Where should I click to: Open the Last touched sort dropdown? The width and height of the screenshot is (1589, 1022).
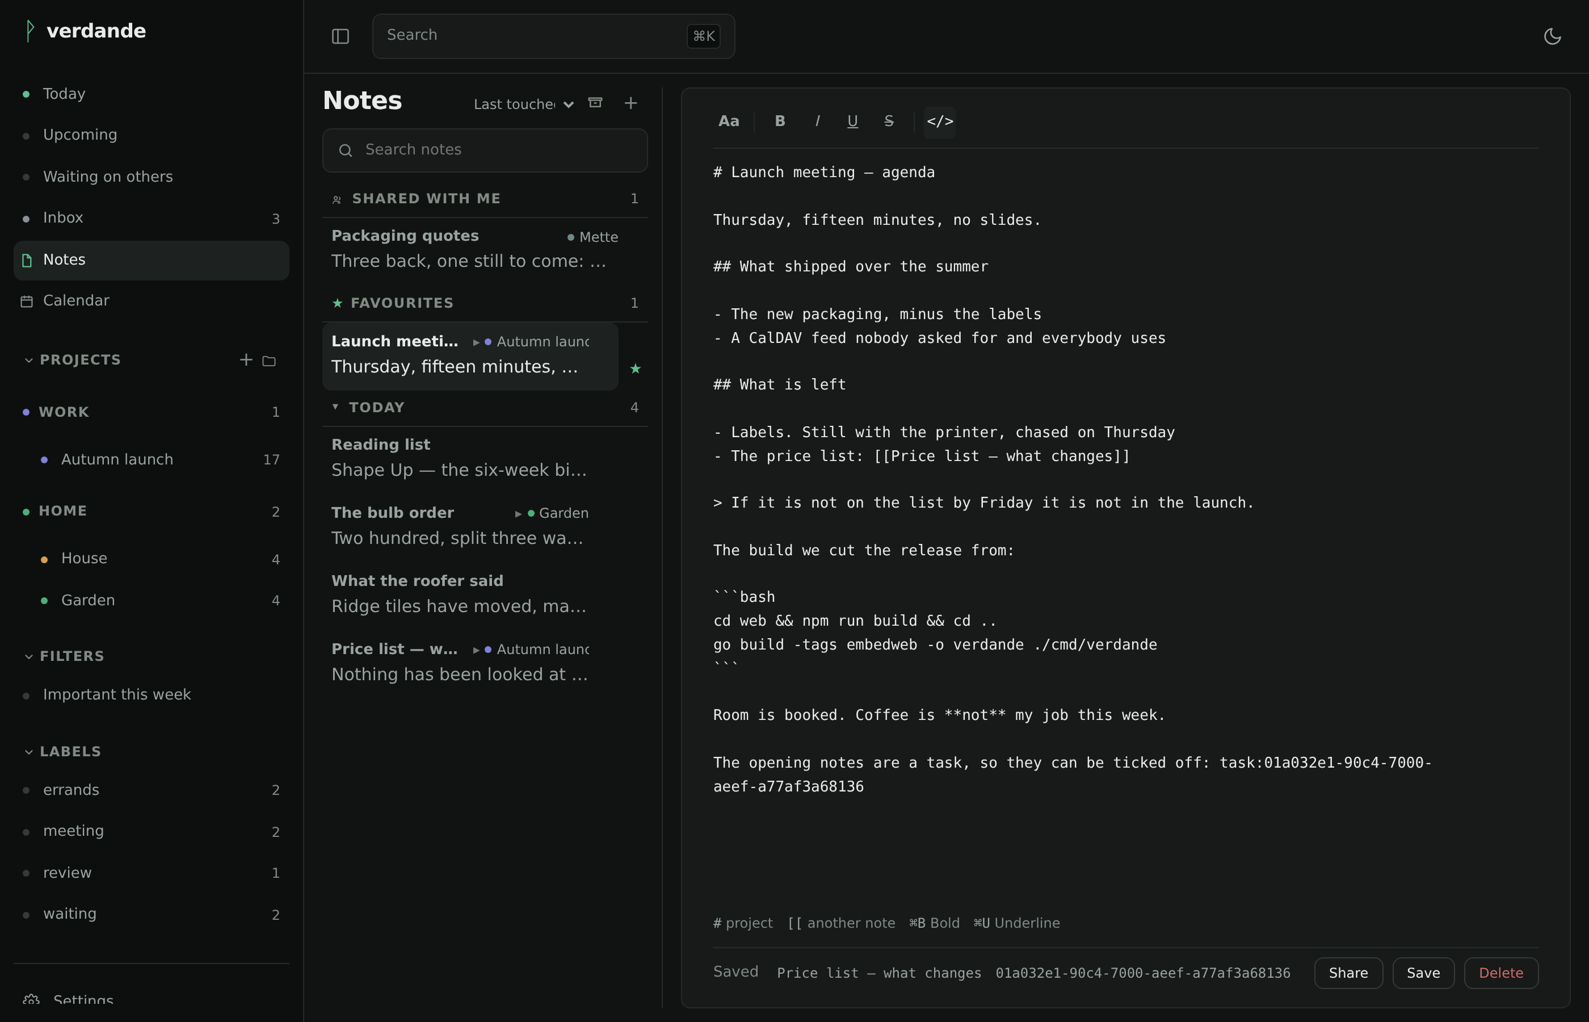[x=523, y=104]
